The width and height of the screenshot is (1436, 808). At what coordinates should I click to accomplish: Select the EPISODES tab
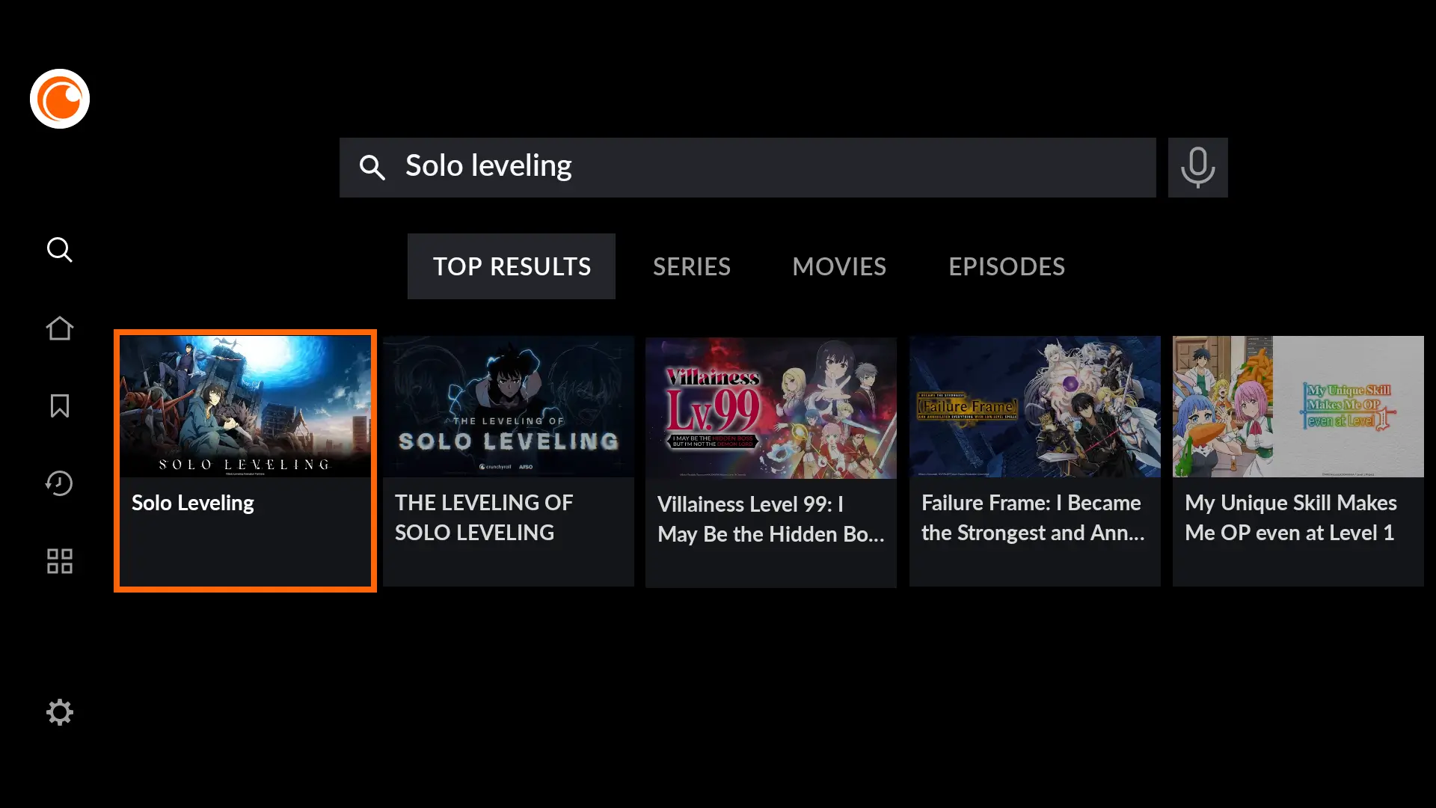tap(1007, 266)
